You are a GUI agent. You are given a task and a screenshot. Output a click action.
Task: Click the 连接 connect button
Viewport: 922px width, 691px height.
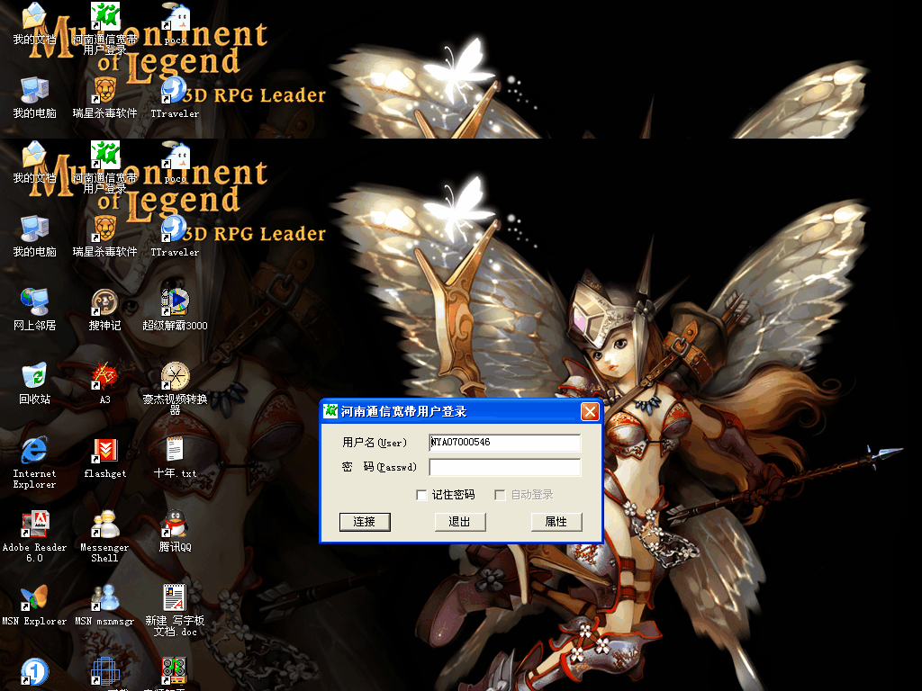[365, 522]
